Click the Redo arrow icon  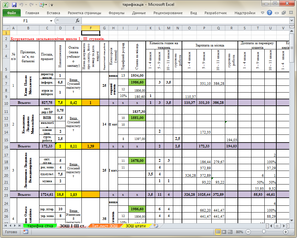point(31,5)
